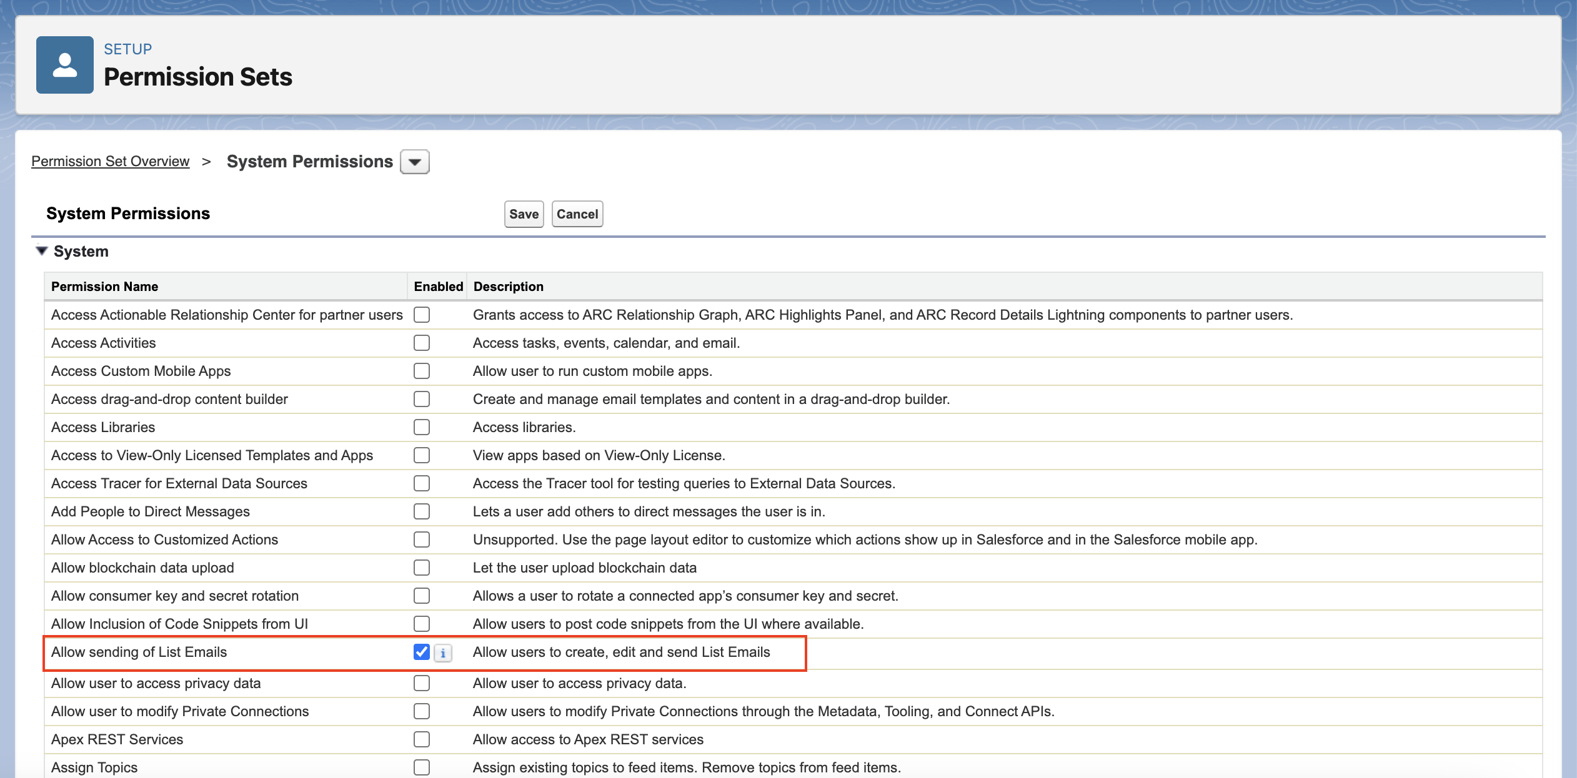Tick View-Only Licensed Templates and Apps checkbox
This screenshot has height=778, width=1577.
coord(422,455)
